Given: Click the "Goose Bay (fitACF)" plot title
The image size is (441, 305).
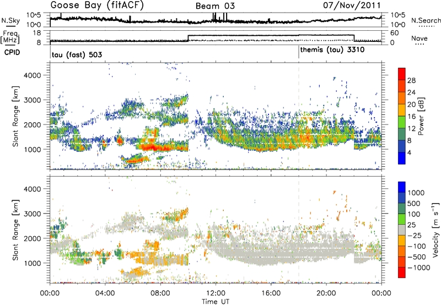Looking at the screenshot, I should [x=97, y=6].
